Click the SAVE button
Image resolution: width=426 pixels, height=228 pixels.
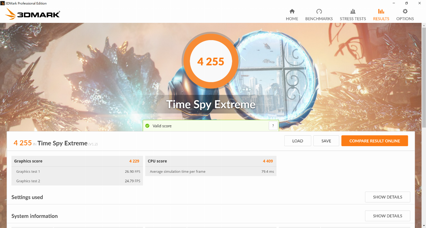pos(326,141)
